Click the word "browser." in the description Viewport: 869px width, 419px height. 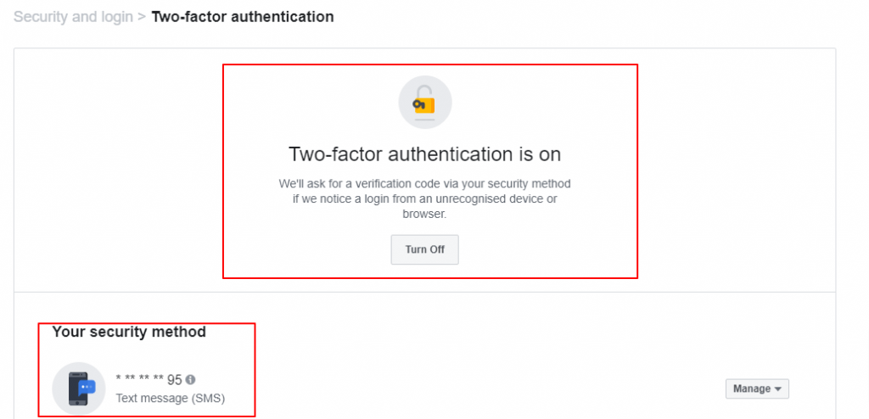[x=424, y=214]
